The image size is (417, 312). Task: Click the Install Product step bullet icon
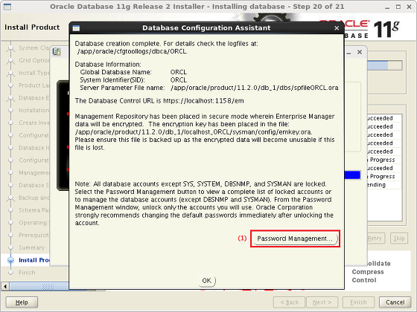coord(10,260)
